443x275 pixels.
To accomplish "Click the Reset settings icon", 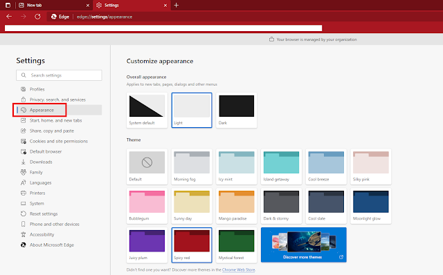I will (24, 214).
